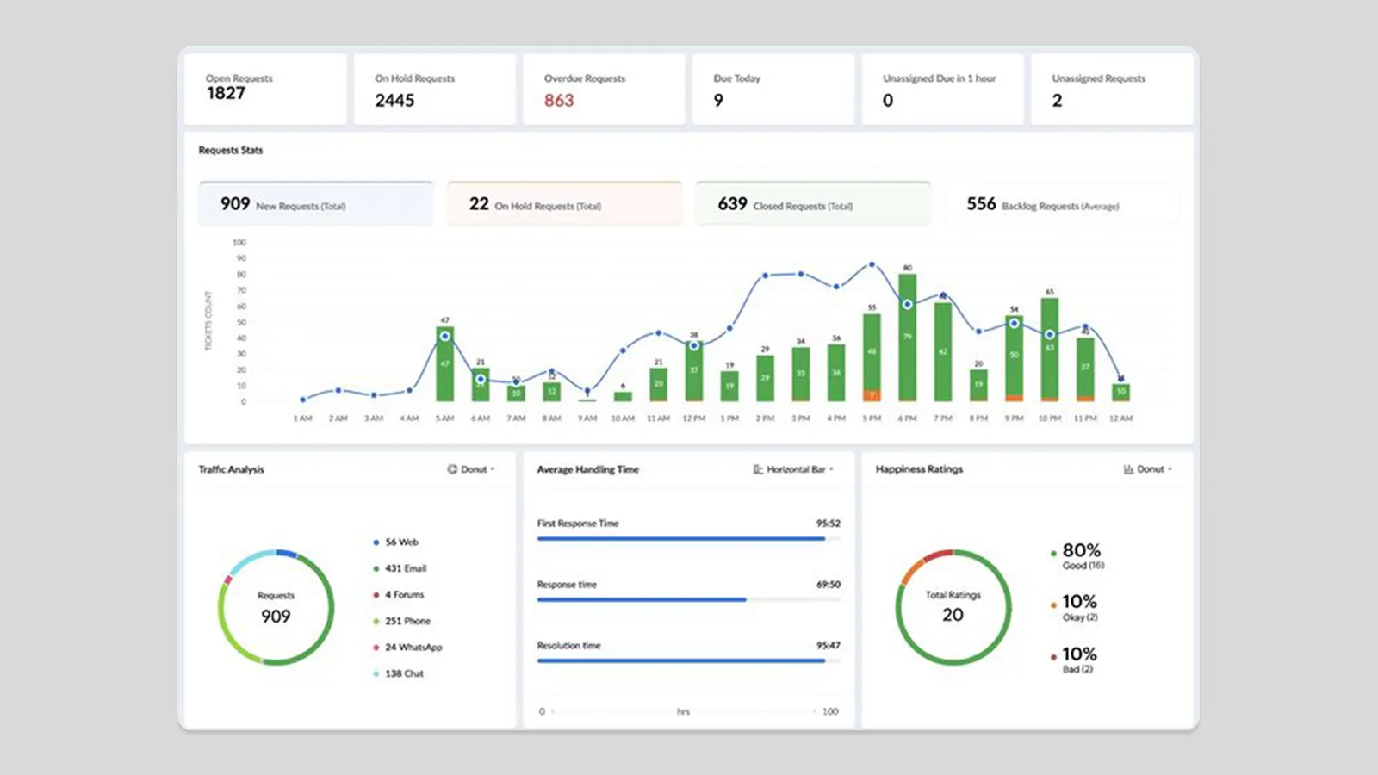This screenshot has width=1378, height=775.
Task: Switch to the New Requests stats tab
Action: (x=315, y=203)
